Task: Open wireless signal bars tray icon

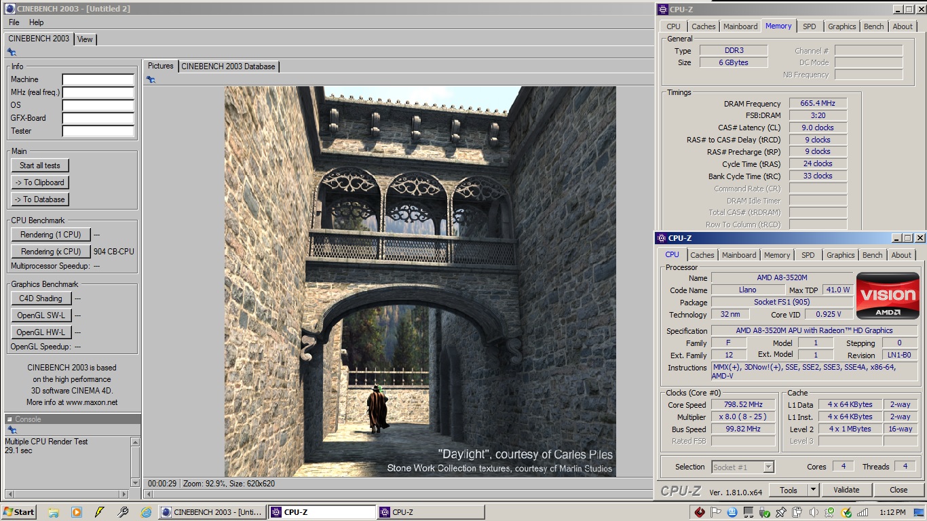Action: (x=863, y=512)
